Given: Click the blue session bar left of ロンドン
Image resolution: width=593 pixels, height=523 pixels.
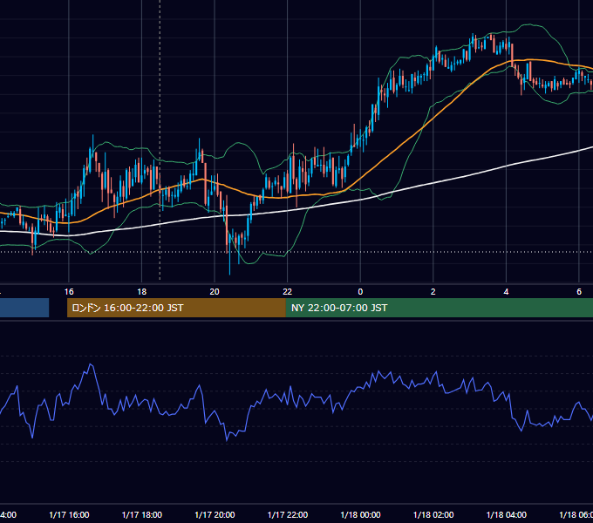Looking at the screenshot, I should [24, 308].
